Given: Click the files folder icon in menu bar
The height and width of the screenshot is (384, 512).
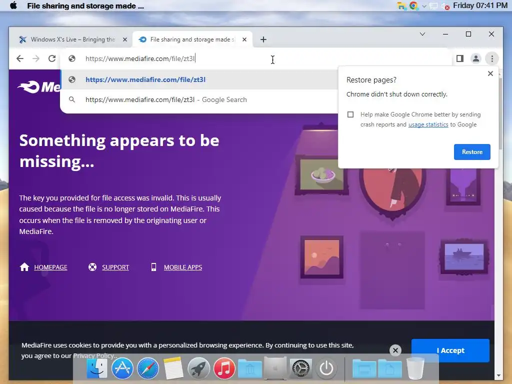Looking at the screenshot, I should click(401, 6).
